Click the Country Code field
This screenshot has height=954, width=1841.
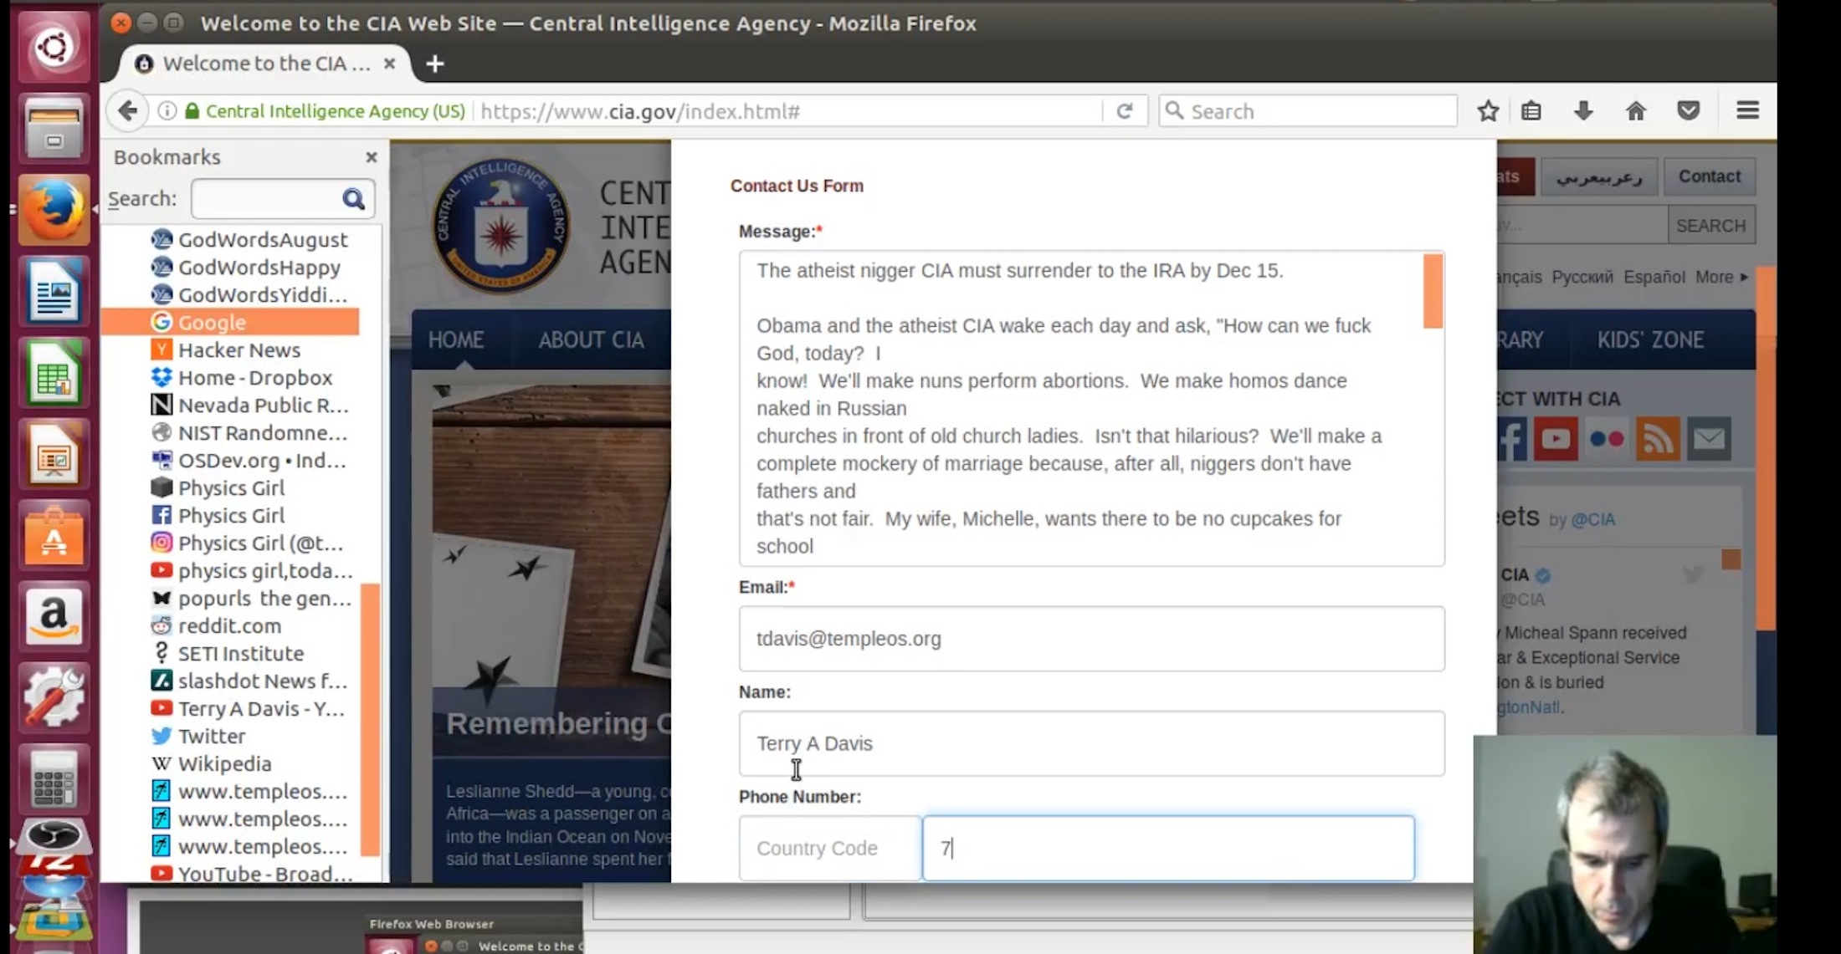click(828, 848)
